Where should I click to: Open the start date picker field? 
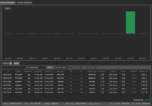click(77, 67)
